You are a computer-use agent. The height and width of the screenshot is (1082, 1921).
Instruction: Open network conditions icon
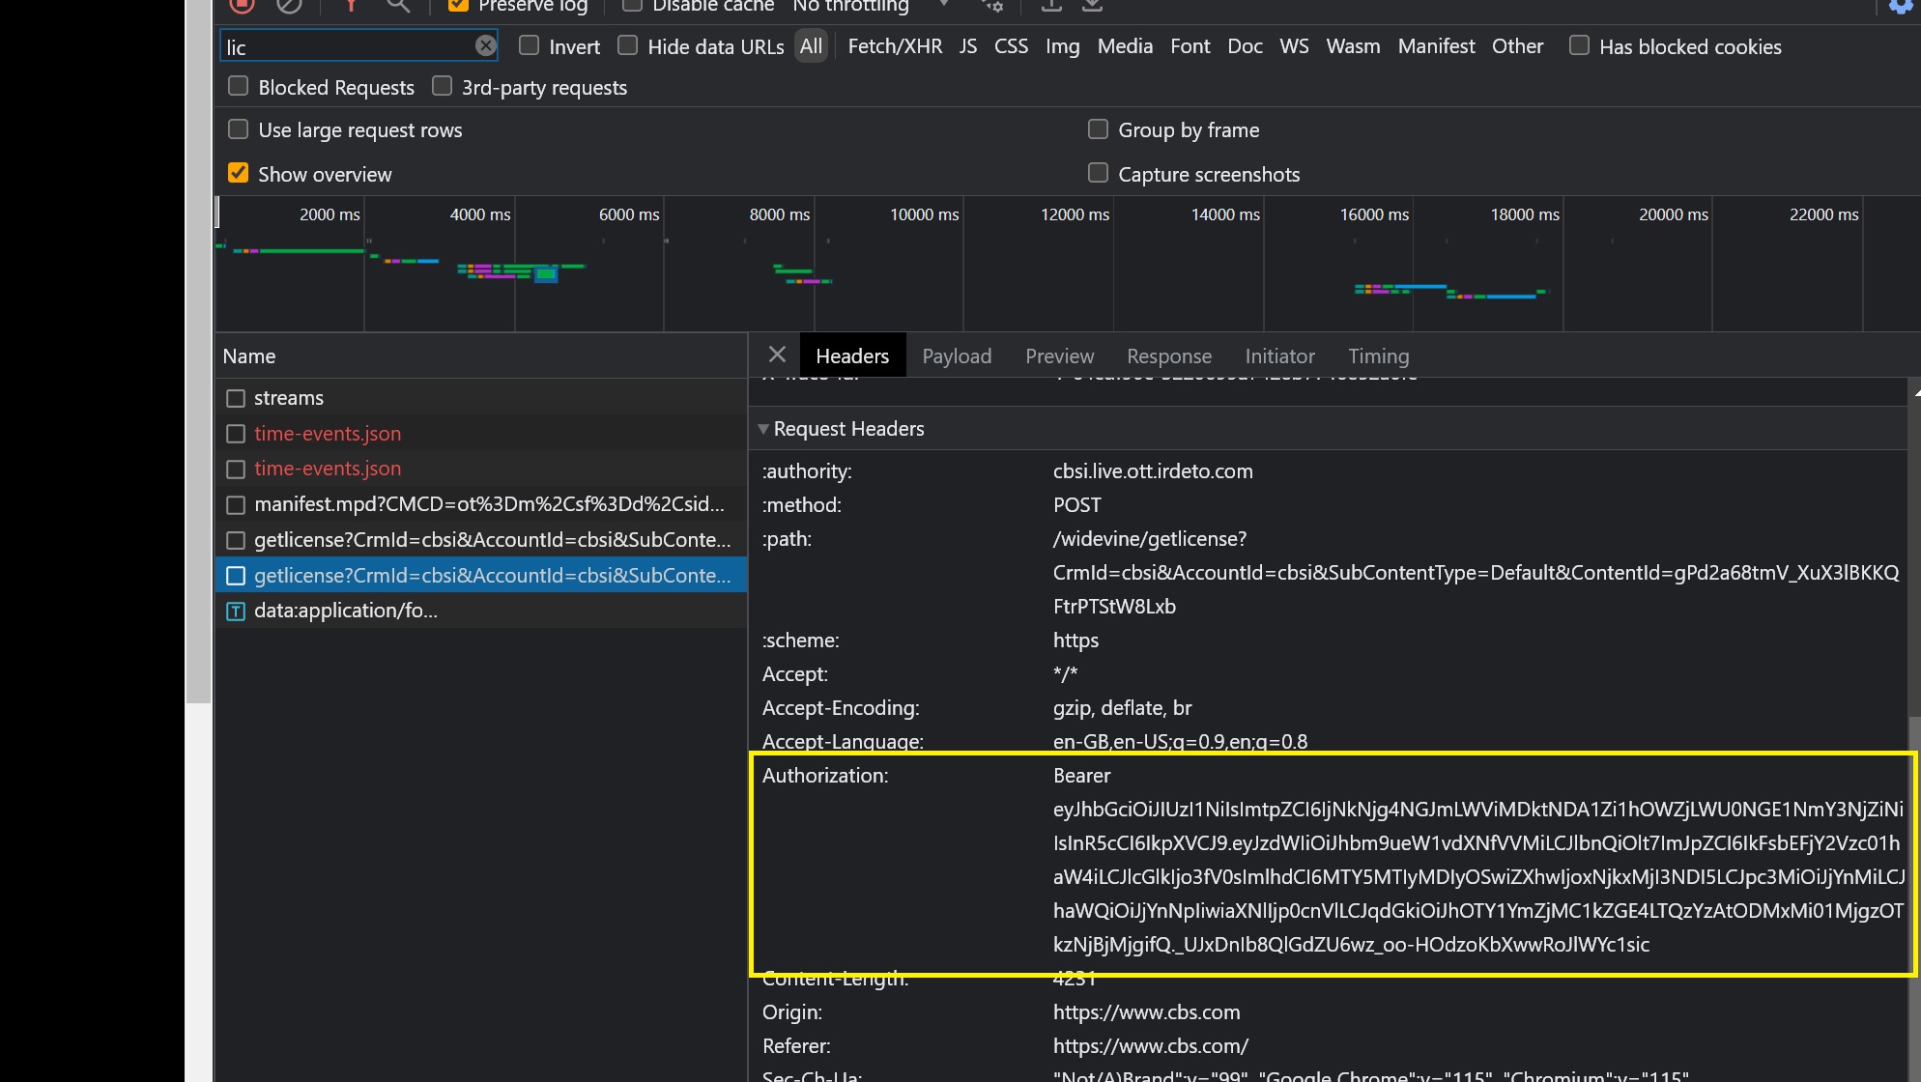pos(992,5)
